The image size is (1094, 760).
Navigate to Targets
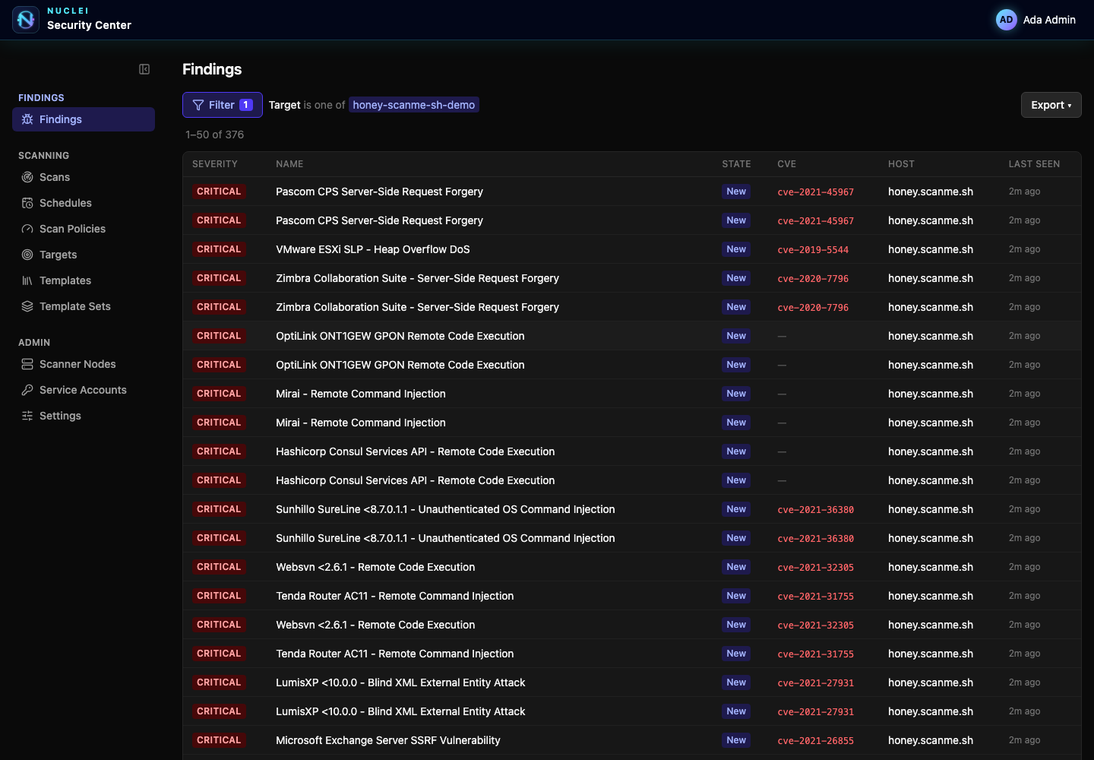pyautogui.click(x=84, y=255)
